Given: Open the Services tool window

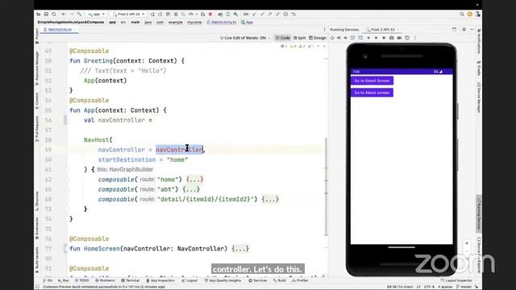Looking at the screenshot, I should [x=258, y=280].
